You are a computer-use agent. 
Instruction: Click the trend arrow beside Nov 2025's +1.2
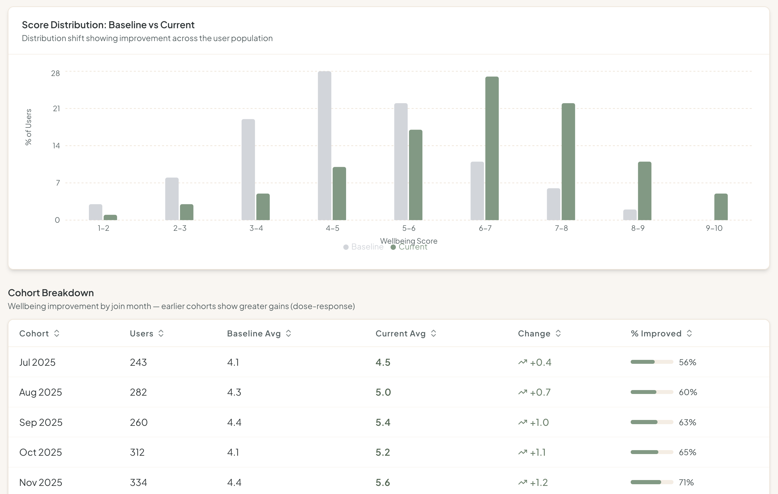pos(522,482)
